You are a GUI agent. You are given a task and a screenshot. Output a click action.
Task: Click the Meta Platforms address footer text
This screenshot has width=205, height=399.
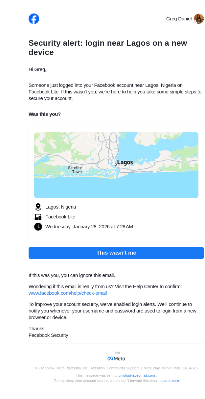tap(116, 368)
